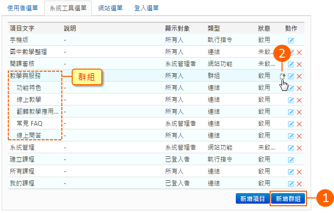
Task: Edit the 系統管理 row
Action: point(291,148)
